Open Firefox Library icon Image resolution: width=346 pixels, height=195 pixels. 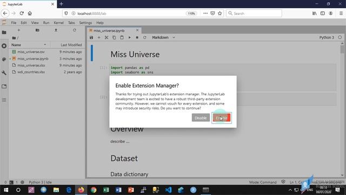[x=315, y=13]
